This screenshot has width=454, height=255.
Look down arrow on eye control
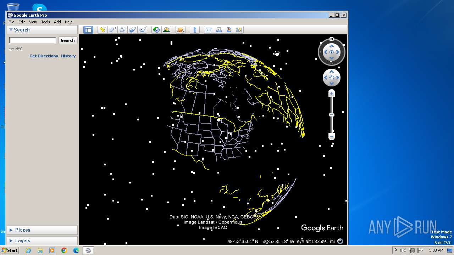pyautogui.click(x=332, y=59)
